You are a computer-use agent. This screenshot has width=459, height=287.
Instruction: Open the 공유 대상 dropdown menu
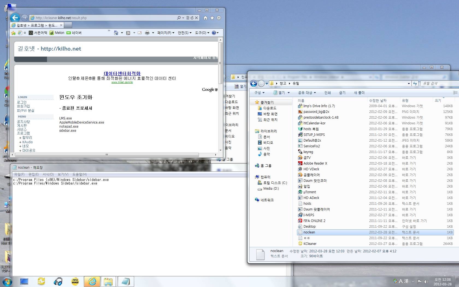click(307, 93)
